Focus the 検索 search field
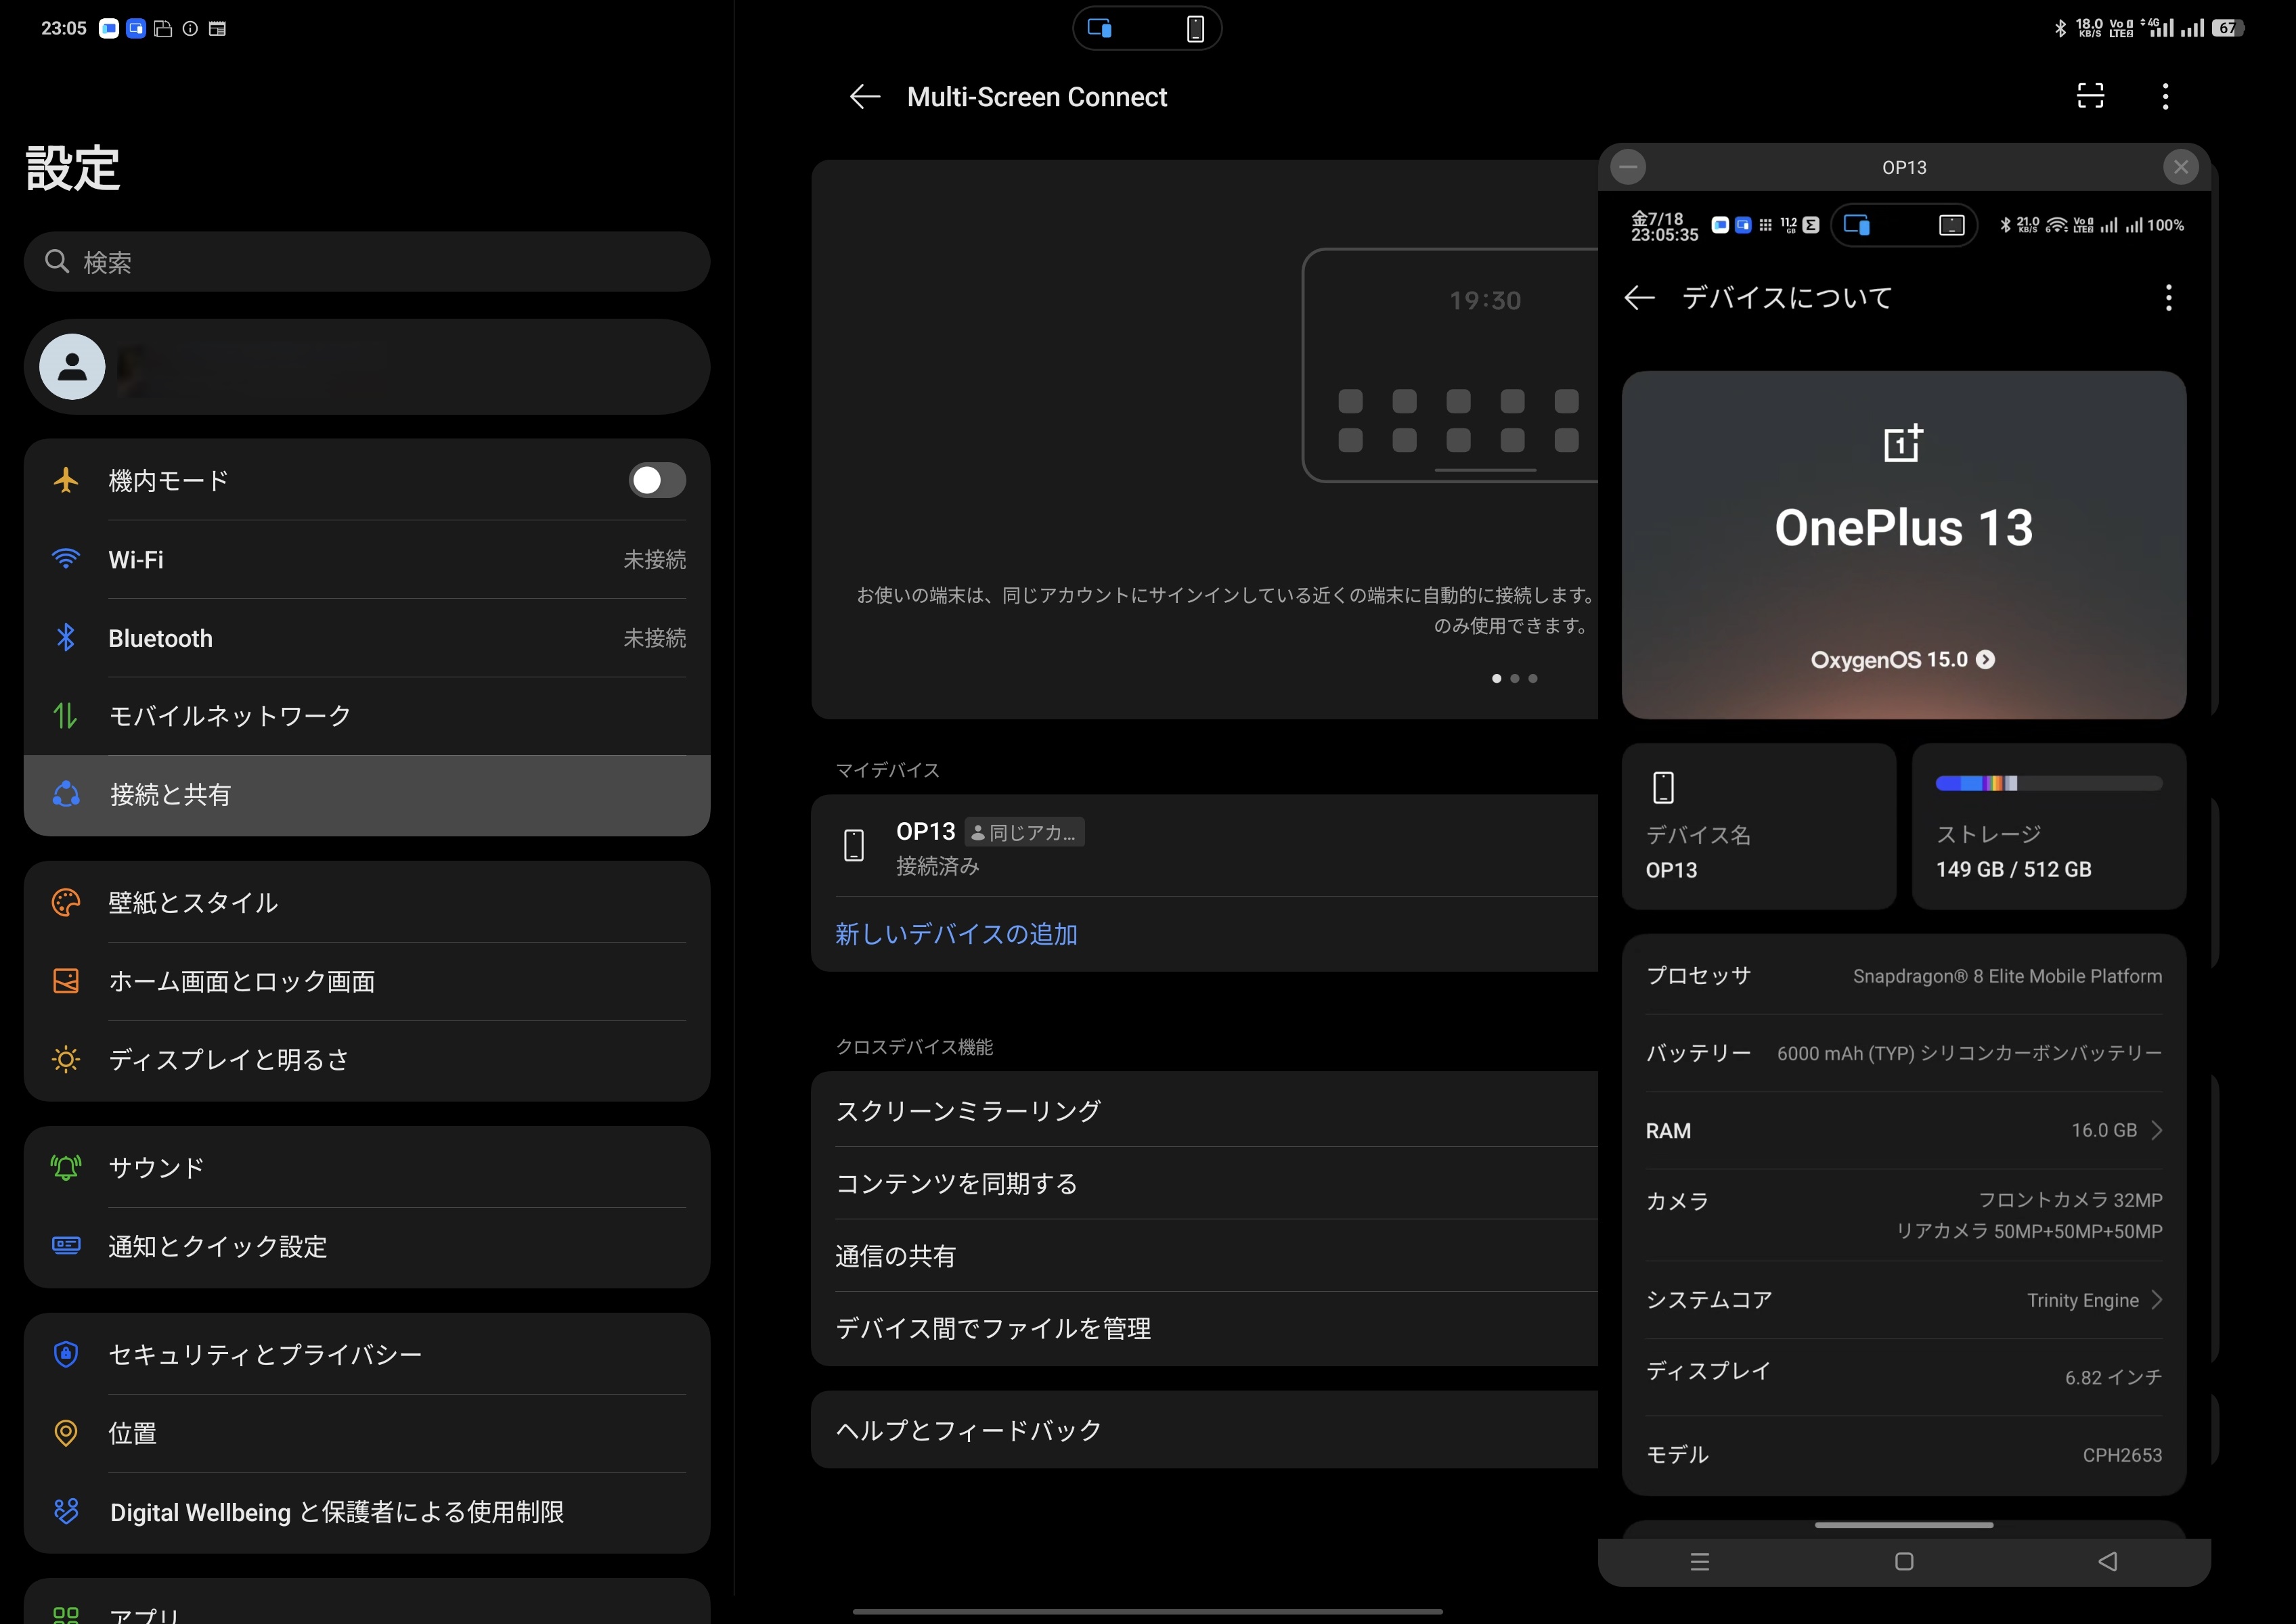Viewport: 2296px width, 1624px height. [x=367, y=262]
